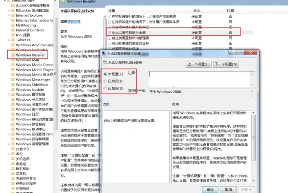Click the Tablet PC folder icon
The width and height of the screenshot is (288, 193).
13,40
